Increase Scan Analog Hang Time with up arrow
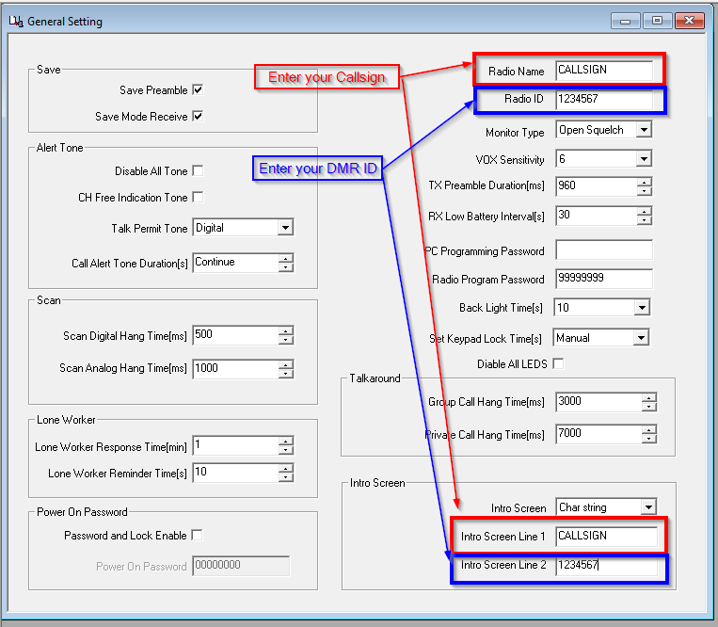 click(x=286, y=365)
